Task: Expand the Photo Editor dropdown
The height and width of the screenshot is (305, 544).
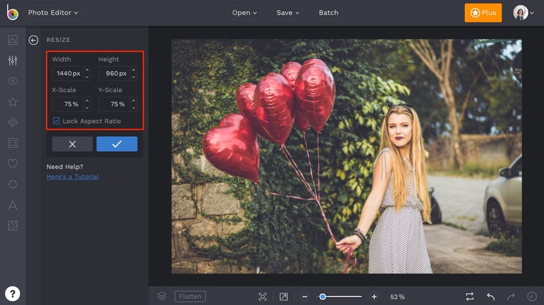Action: click(53, 12)
